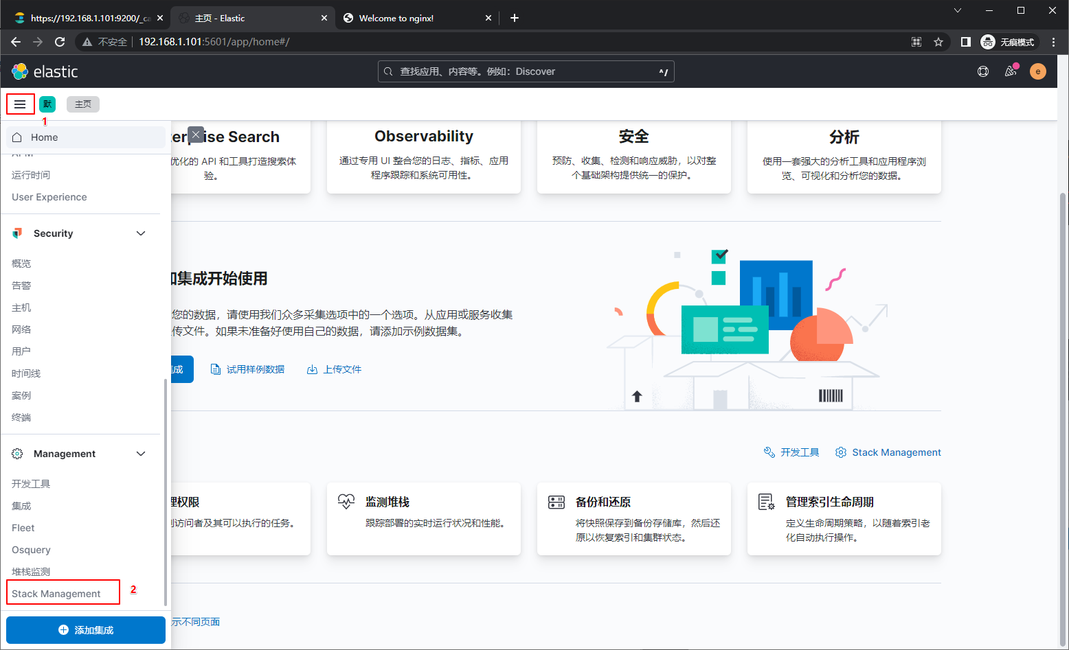Close the Welcome to nginx tab
This screenshot has width=1069, height=650.
488,18
